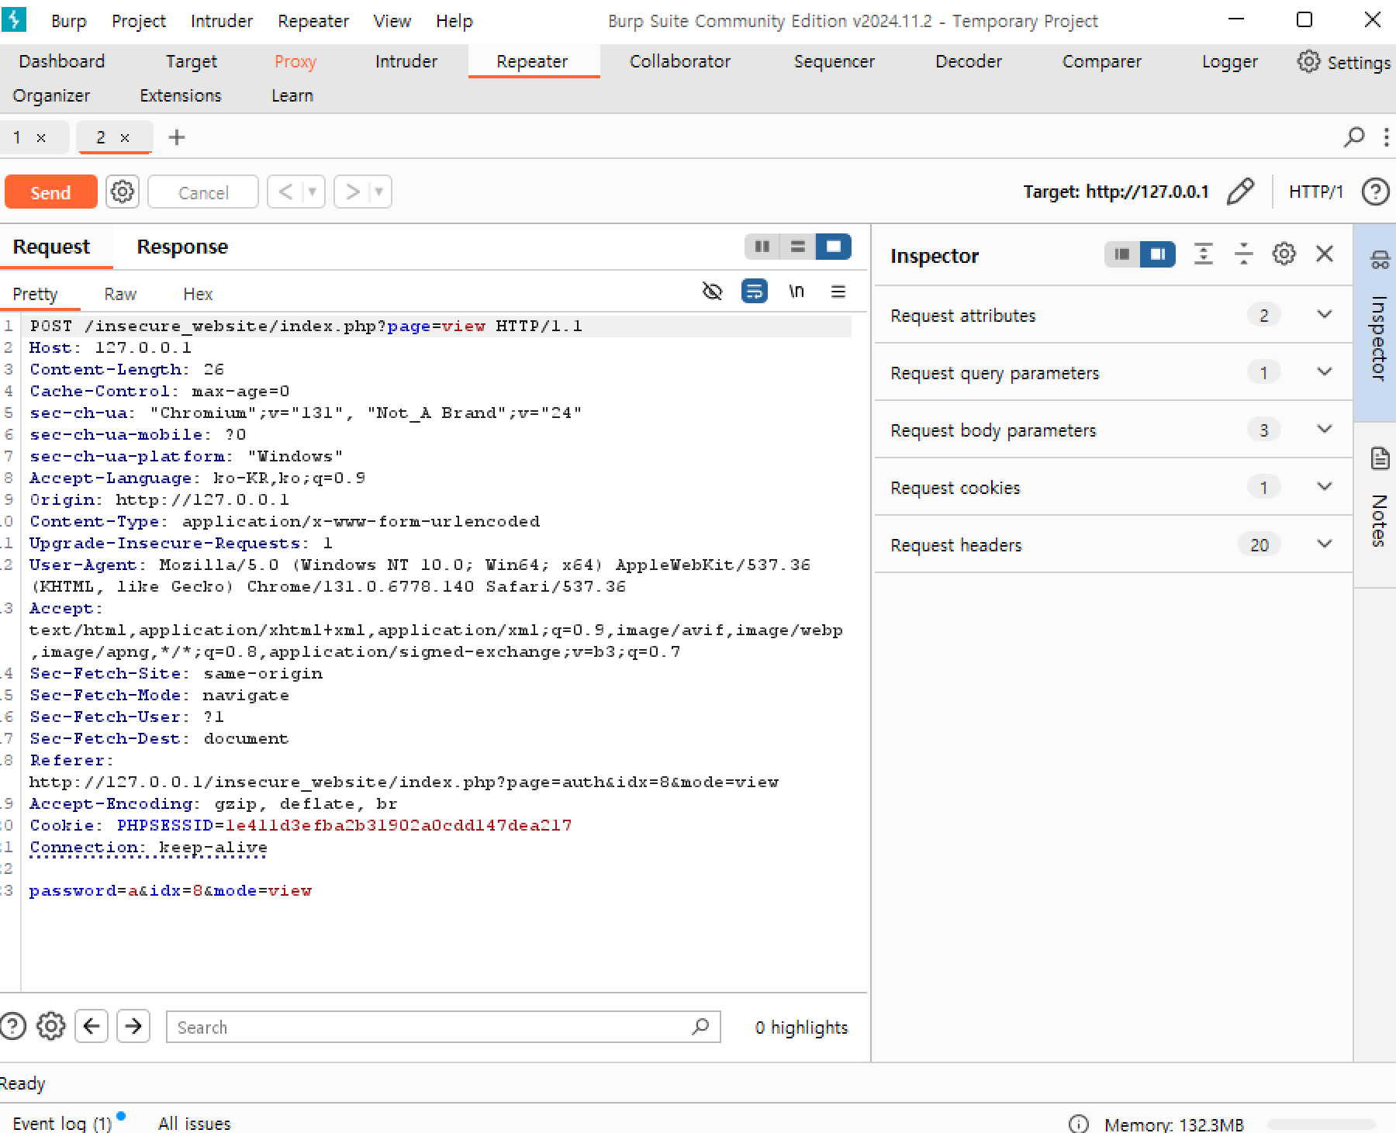Select the Raw view tab
Image resolution: width=1396 pixels, height=1133 pixels.
coord(120,294)
